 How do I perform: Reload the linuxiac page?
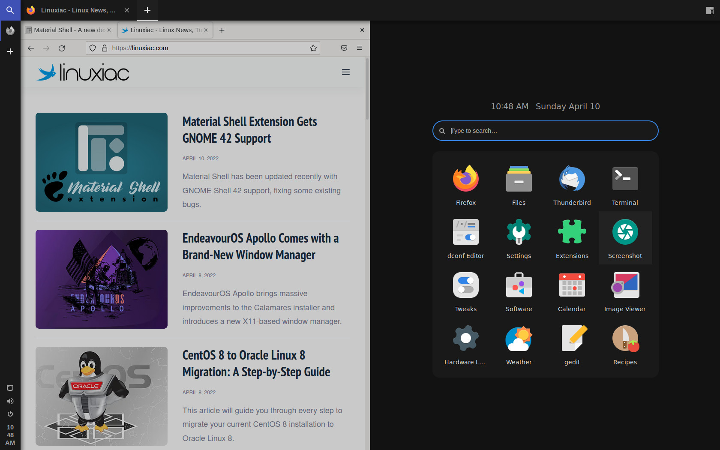pos(62,48)
